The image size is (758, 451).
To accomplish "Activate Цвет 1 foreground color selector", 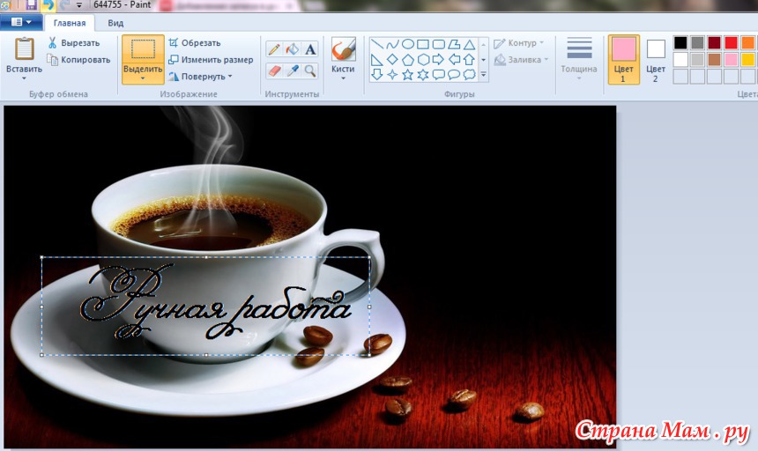I will (624, 59).
